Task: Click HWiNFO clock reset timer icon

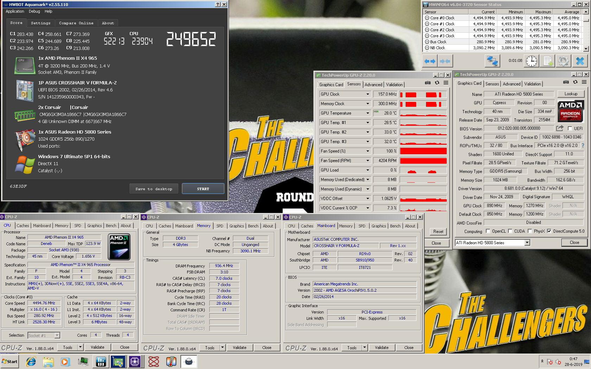Action: point(532,61)
